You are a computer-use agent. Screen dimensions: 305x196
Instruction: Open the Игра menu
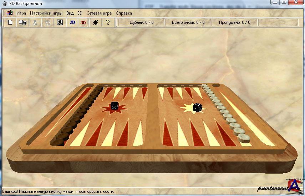(21, 13)
